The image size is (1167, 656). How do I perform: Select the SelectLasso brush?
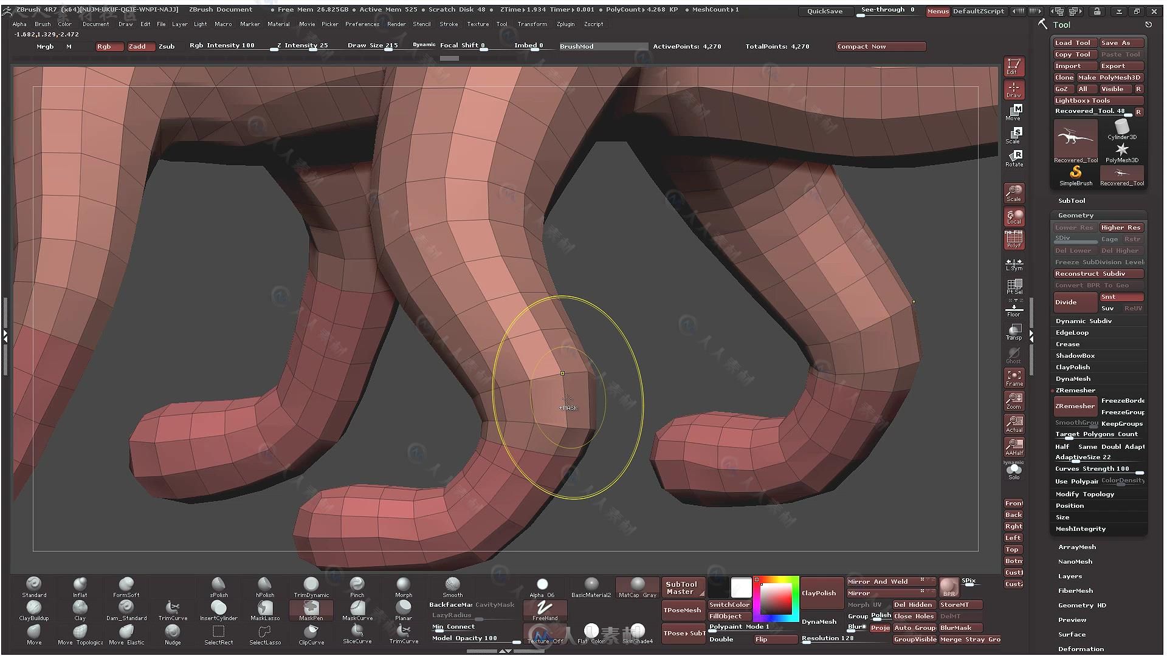[265, 634]
